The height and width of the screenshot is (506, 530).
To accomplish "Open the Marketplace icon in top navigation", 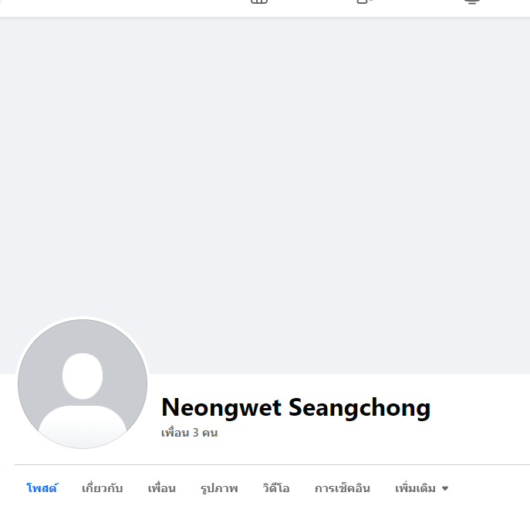I will (259, 2).
